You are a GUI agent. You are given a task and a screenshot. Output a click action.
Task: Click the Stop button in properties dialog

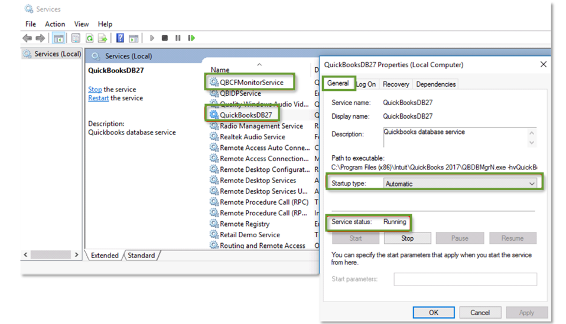(407, 238)
